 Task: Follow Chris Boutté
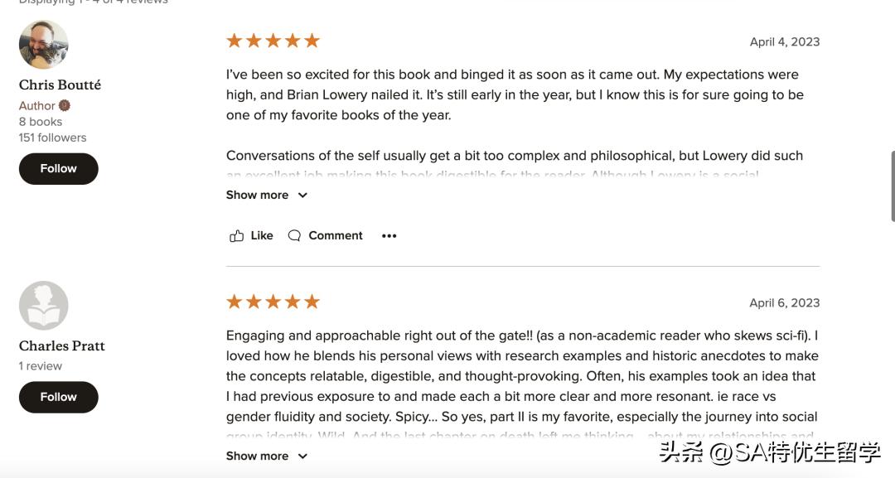click(x=58, y=169)
